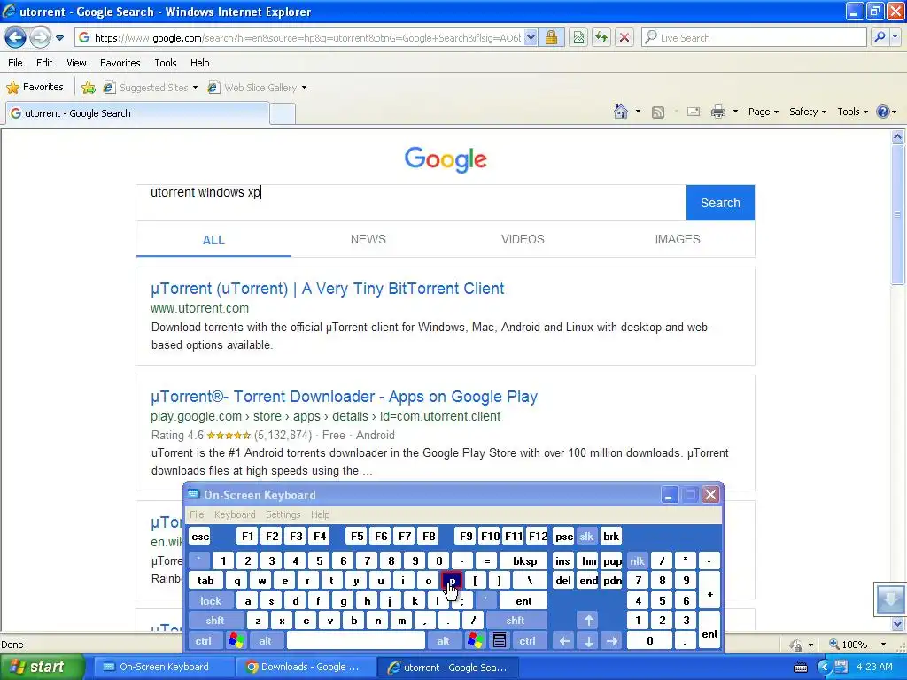The width and height of the screenshot is (907, 680).
Task: Switch to the VIDEOS results tab
Action: click(x=523, y=239)
